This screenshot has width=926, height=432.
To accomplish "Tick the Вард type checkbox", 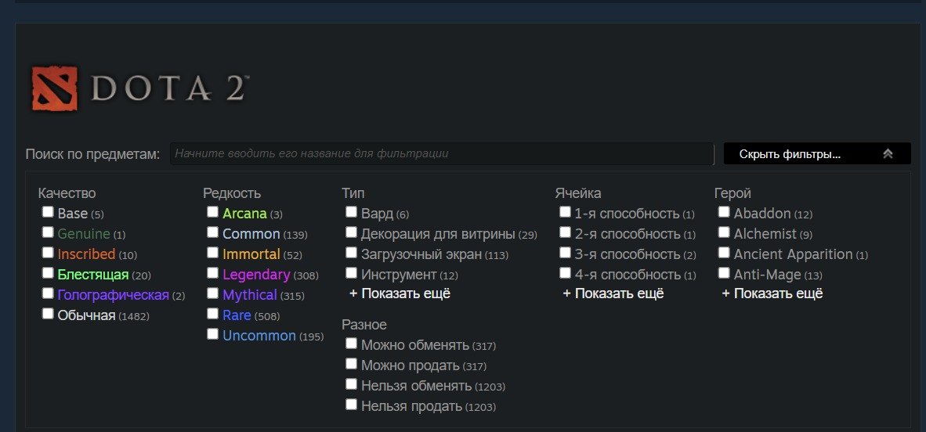I will [352, 212].
